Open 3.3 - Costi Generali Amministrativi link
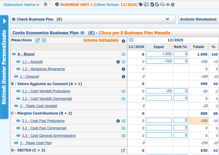The width and height of the screenshot is (219, 155). 49,136
